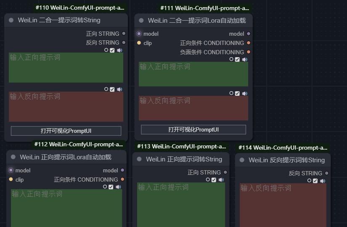Select radio circle in node #113
Image resolution: width=347 pixels, height=227 pixels.
208,179
